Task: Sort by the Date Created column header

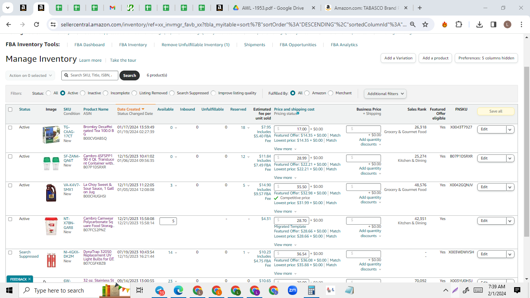Action: point(131,109)
